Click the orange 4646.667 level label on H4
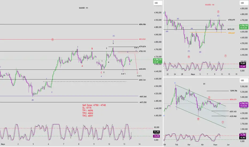249x147 pixels. coord(232,33)
